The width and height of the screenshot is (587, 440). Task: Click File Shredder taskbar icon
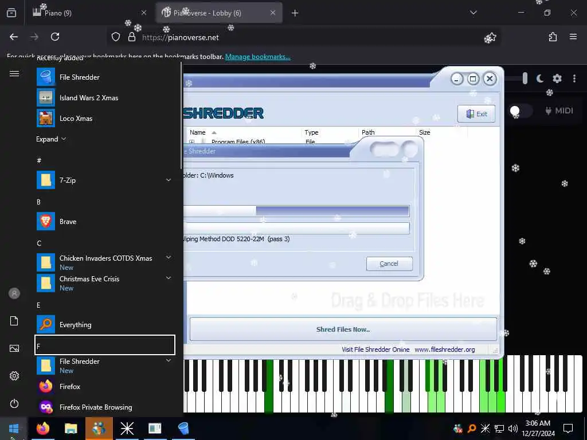tap(183, 428)
